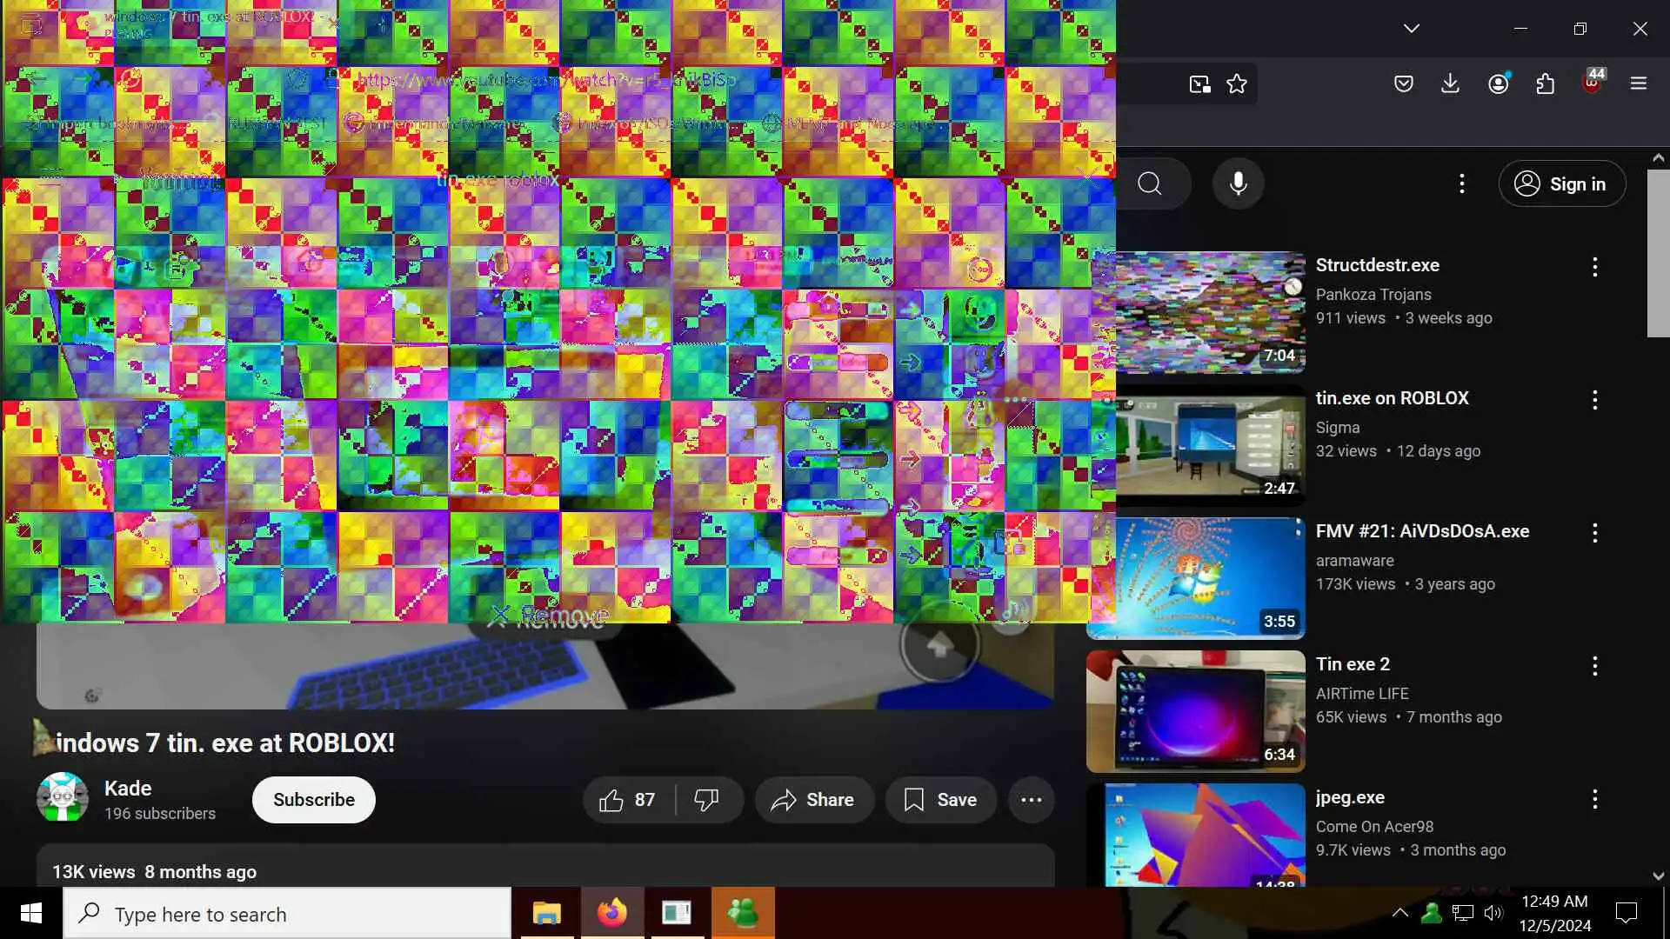Click the Sign in button

click(1561, 183)
